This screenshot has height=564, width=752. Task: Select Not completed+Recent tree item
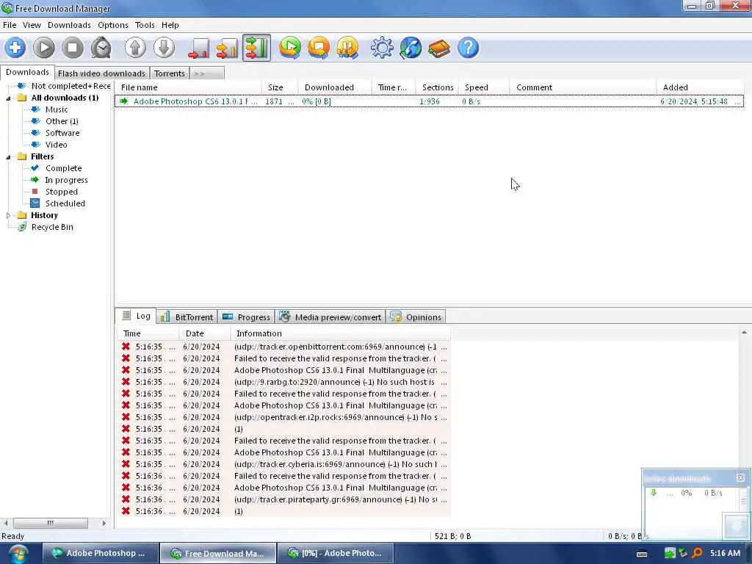tap(70, 86)
